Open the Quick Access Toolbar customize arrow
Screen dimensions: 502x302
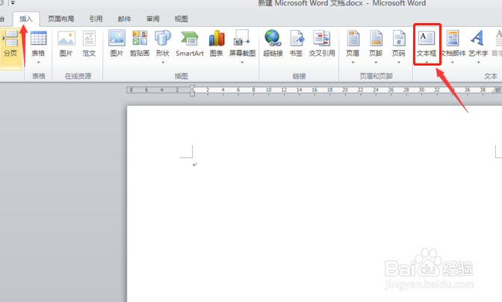13,3
